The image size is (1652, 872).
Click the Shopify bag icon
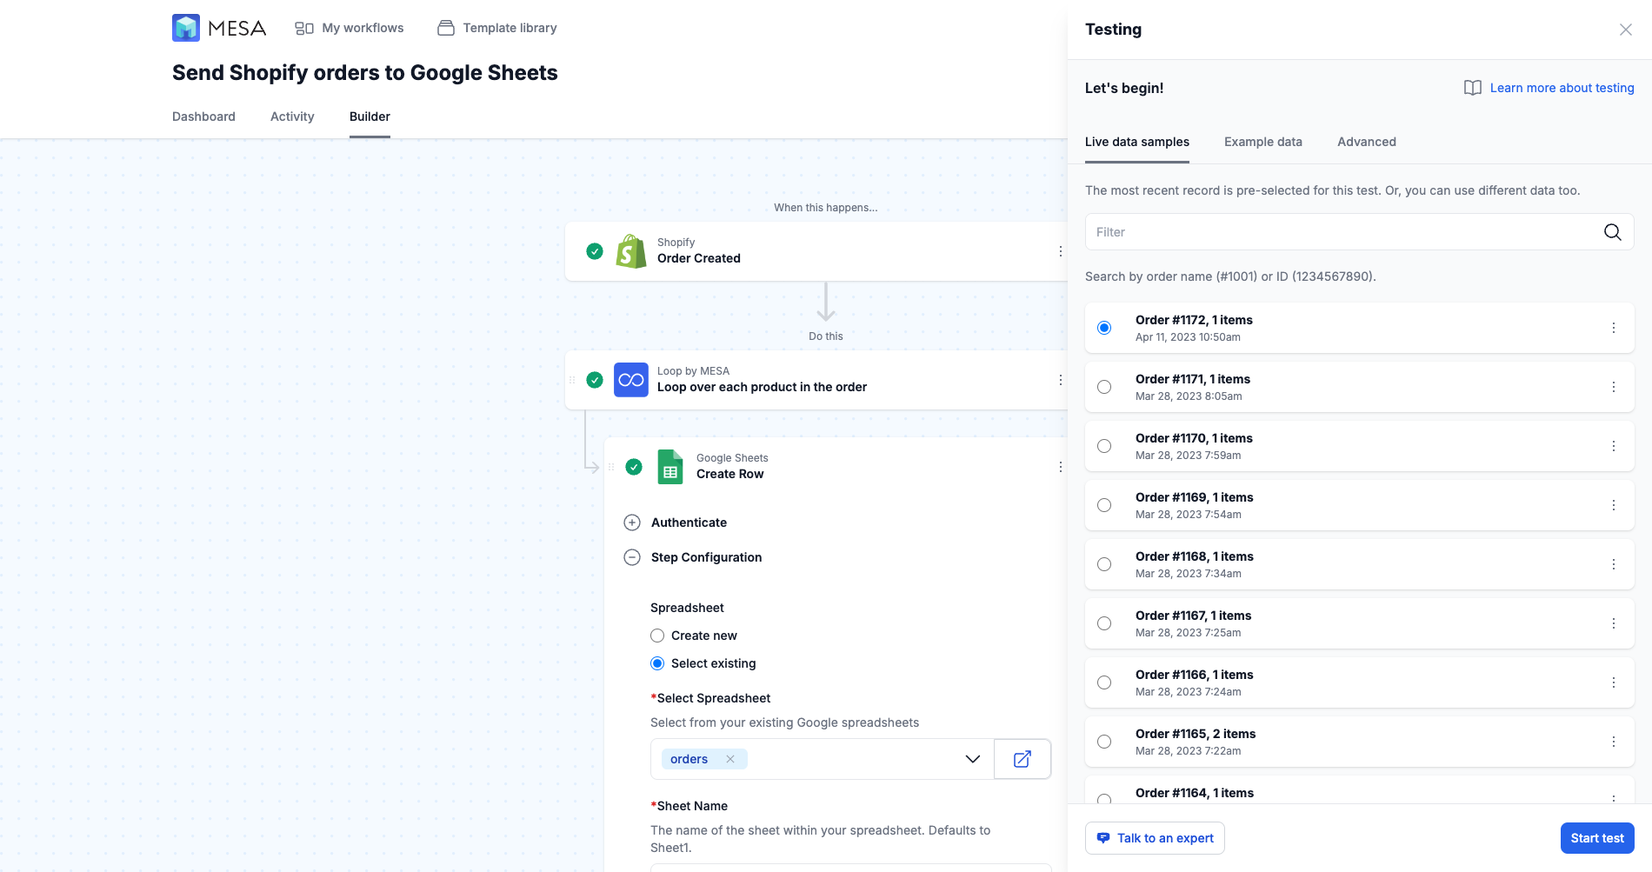pyautogui.click(x=631, y=251)
